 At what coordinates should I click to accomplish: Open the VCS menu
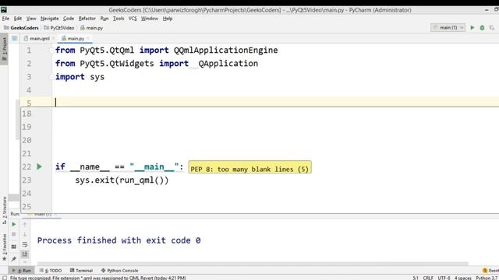pos(133,19)
